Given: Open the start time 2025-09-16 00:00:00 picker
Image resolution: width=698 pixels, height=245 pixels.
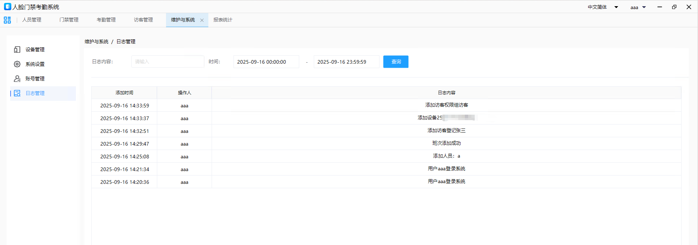Looking at the screenshot, I should tap(266, 62).
